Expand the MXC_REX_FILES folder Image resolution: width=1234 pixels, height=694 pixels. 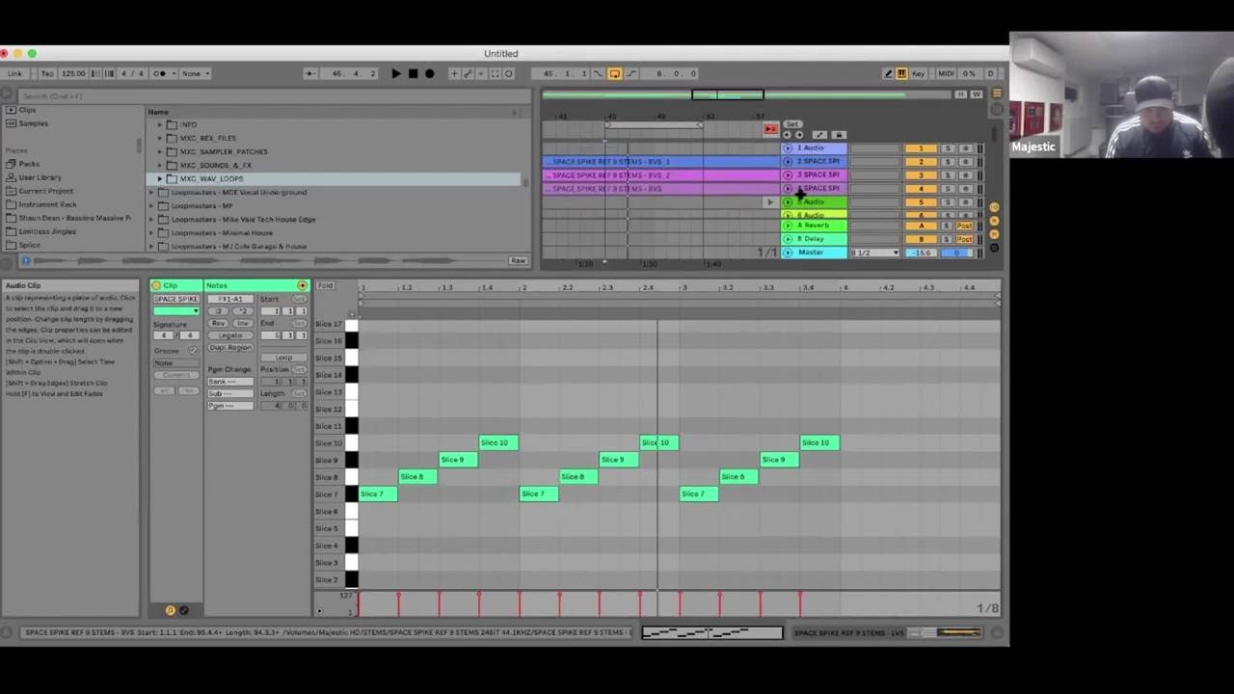[x=160, y=138]
